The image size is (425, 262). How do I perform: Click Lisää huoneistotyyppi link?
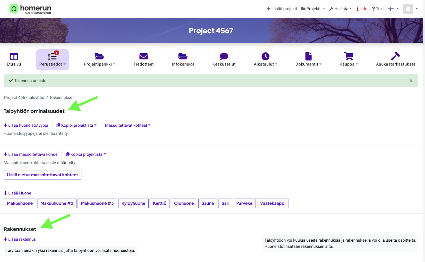coord(26,125)
